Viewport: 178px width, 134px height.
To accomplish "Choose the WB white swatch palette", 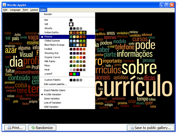I will (x=71, y=24).
